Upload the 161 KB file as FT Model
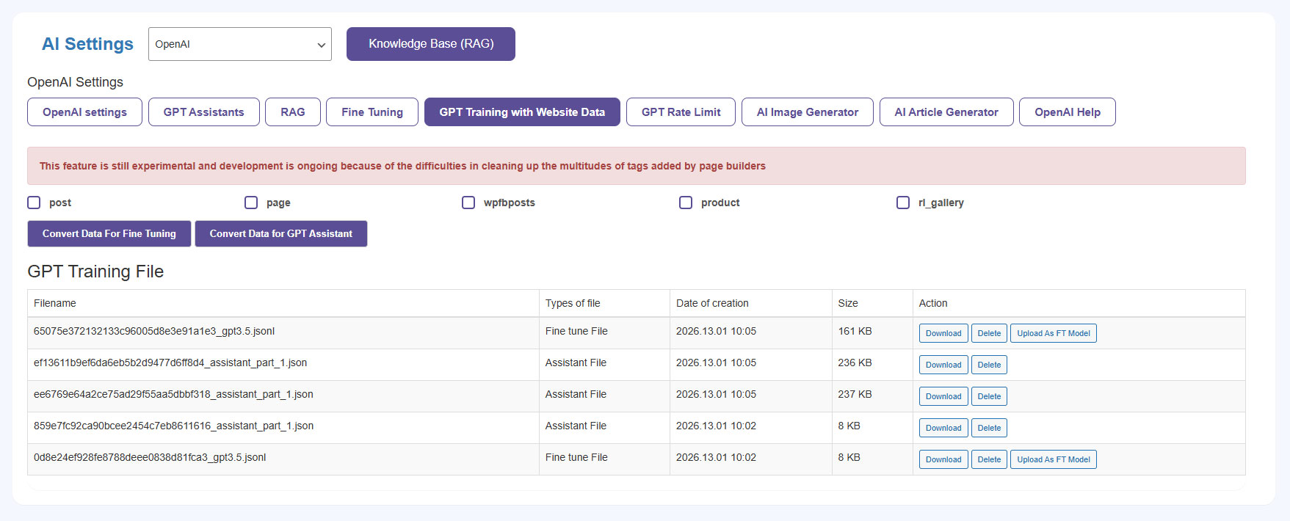The width and height of the screenshot is (1290, 521). 1053,333
